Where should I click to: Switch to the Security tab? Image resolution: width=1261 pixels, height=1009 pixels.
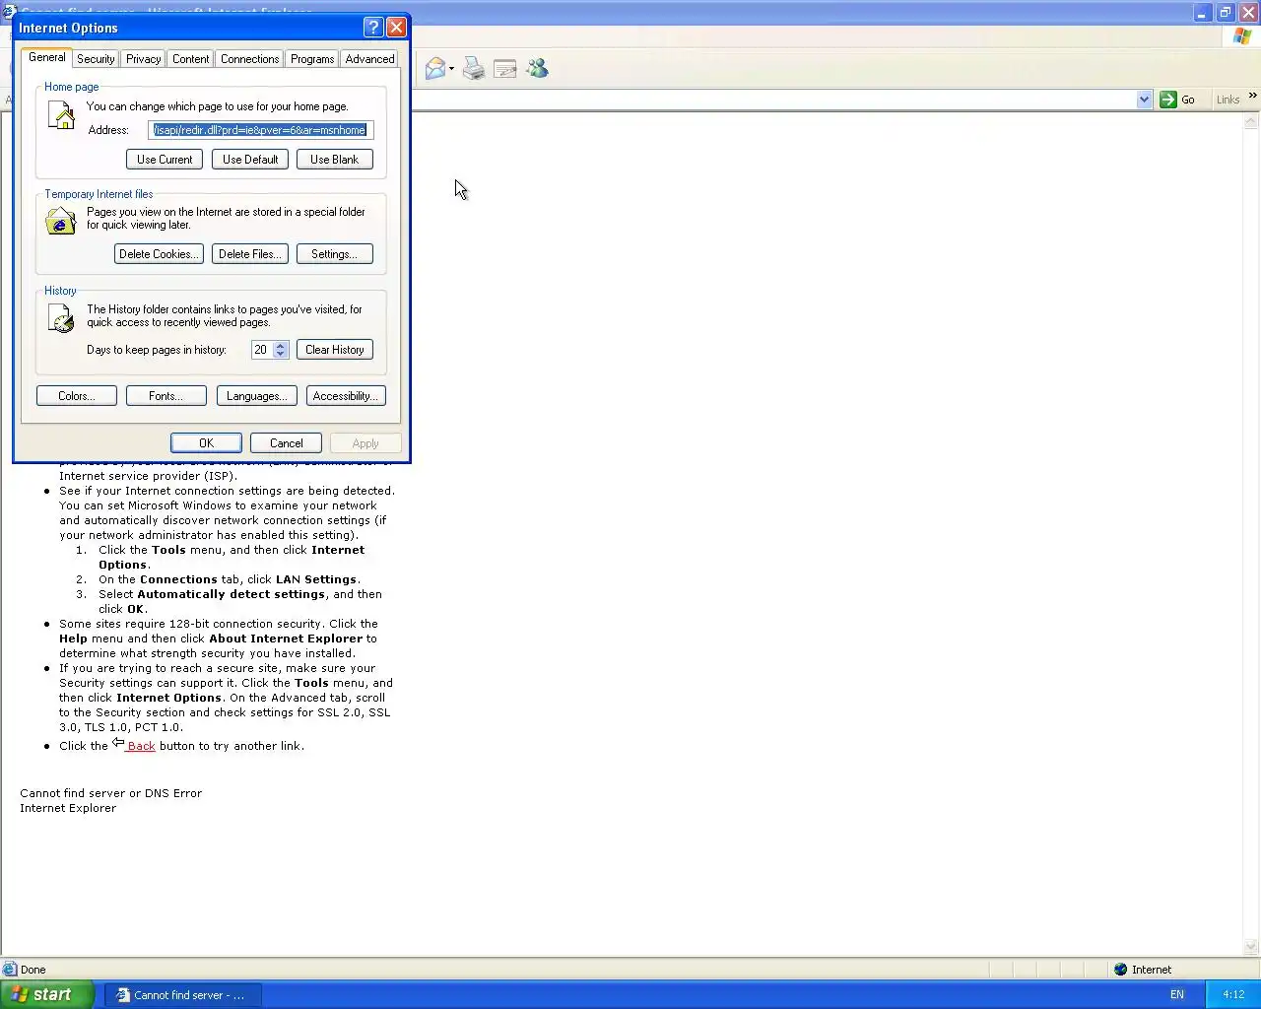(x=96, y=59)
